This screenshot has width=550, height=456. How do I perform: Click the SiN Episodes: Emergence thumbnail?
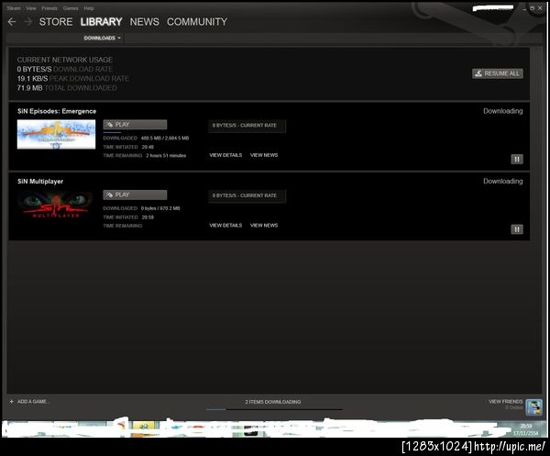pos(56,135)
